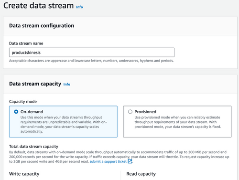Image resolution: width=239 pixels, height=180 pixels.
Task: Click the On-demand mode description text
Action: click(64, 124)
